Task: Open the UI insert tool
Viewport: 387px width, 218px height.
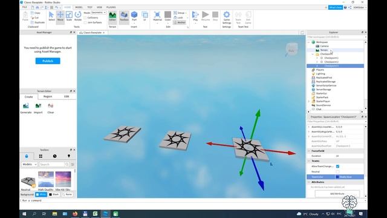Action: point(145,16)
